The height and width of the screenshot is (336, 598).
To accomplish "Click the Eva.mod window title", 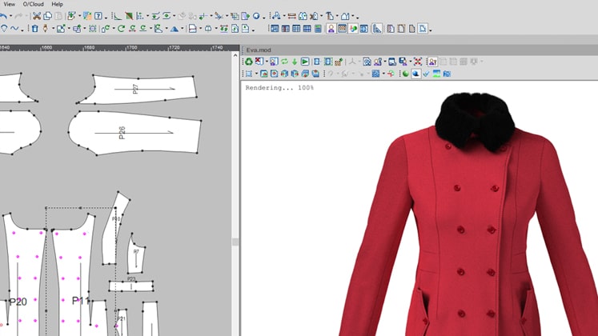I will (258, 50).
